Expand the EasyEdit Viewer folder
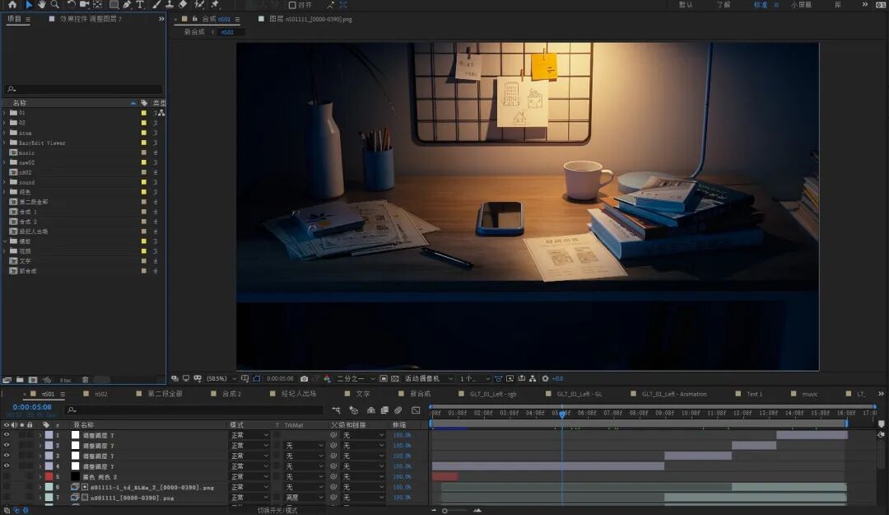 click(5, 143)
